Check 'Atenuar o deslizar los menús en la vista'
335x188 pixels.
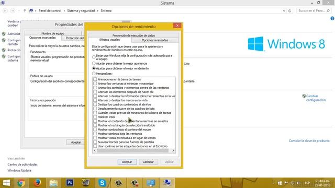click(x=95, y=100)
